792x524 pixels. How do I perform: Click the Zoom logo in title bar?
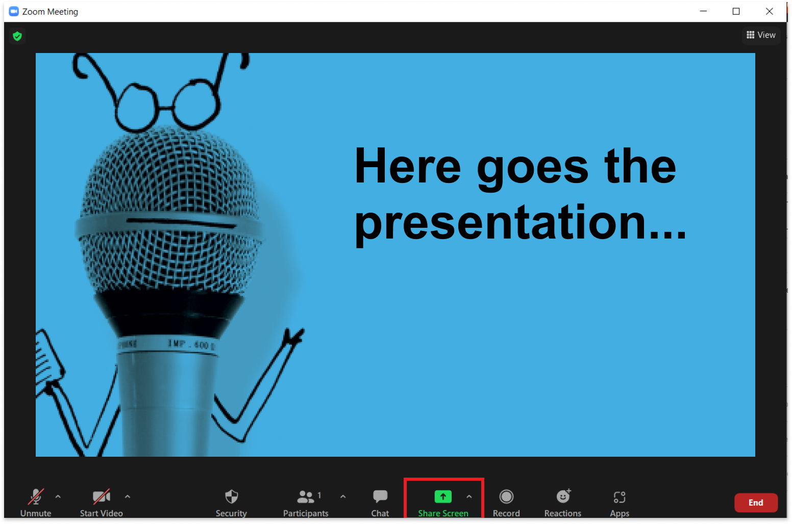tap(14, 11)
